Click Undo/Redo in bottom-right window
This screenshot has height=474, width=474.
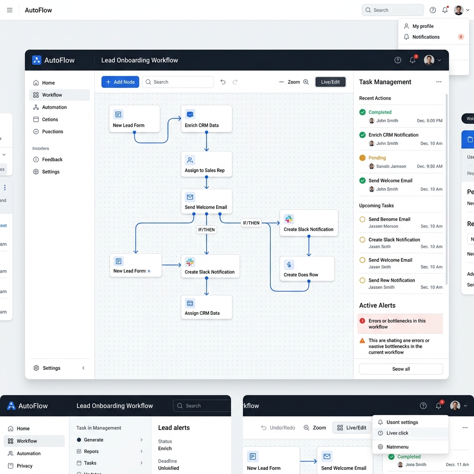coord(278,428)
